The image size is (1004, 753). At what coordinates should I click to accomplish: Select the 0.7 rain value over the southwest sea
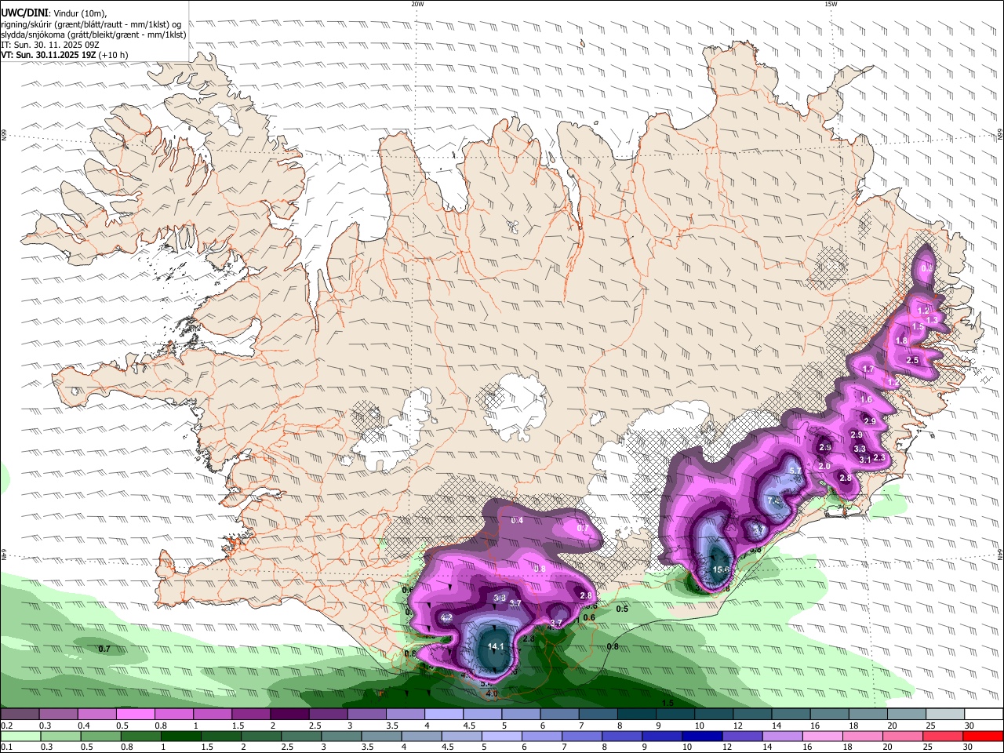click(104, 649)
